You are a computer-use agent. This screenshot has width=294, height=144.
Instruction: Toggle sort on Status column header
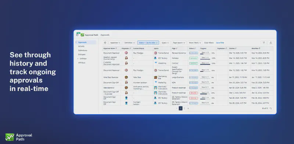coord(192,48)
